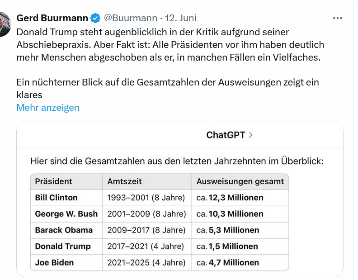Click the Barack Obama table cell
Image resolution: width=358 pixels, height=280 pixels.
[64, 230]
